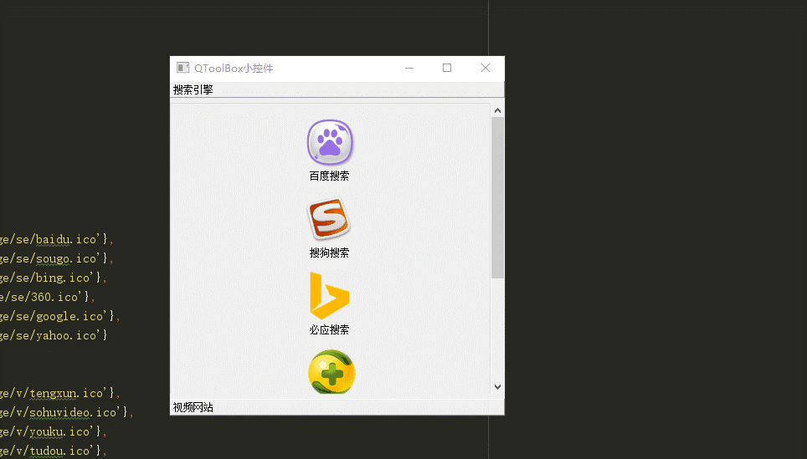This screenshot has height=459, width=807.
Task: Click the yahoo.ico code line in editor
Action: pyautogui.click(x=54, y=335)
